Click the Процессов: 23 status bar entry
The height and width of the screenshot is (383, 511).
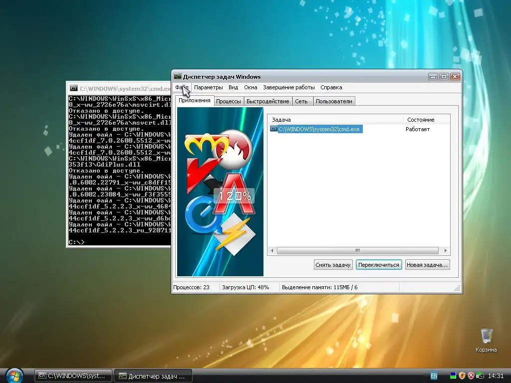pos(191,287)
